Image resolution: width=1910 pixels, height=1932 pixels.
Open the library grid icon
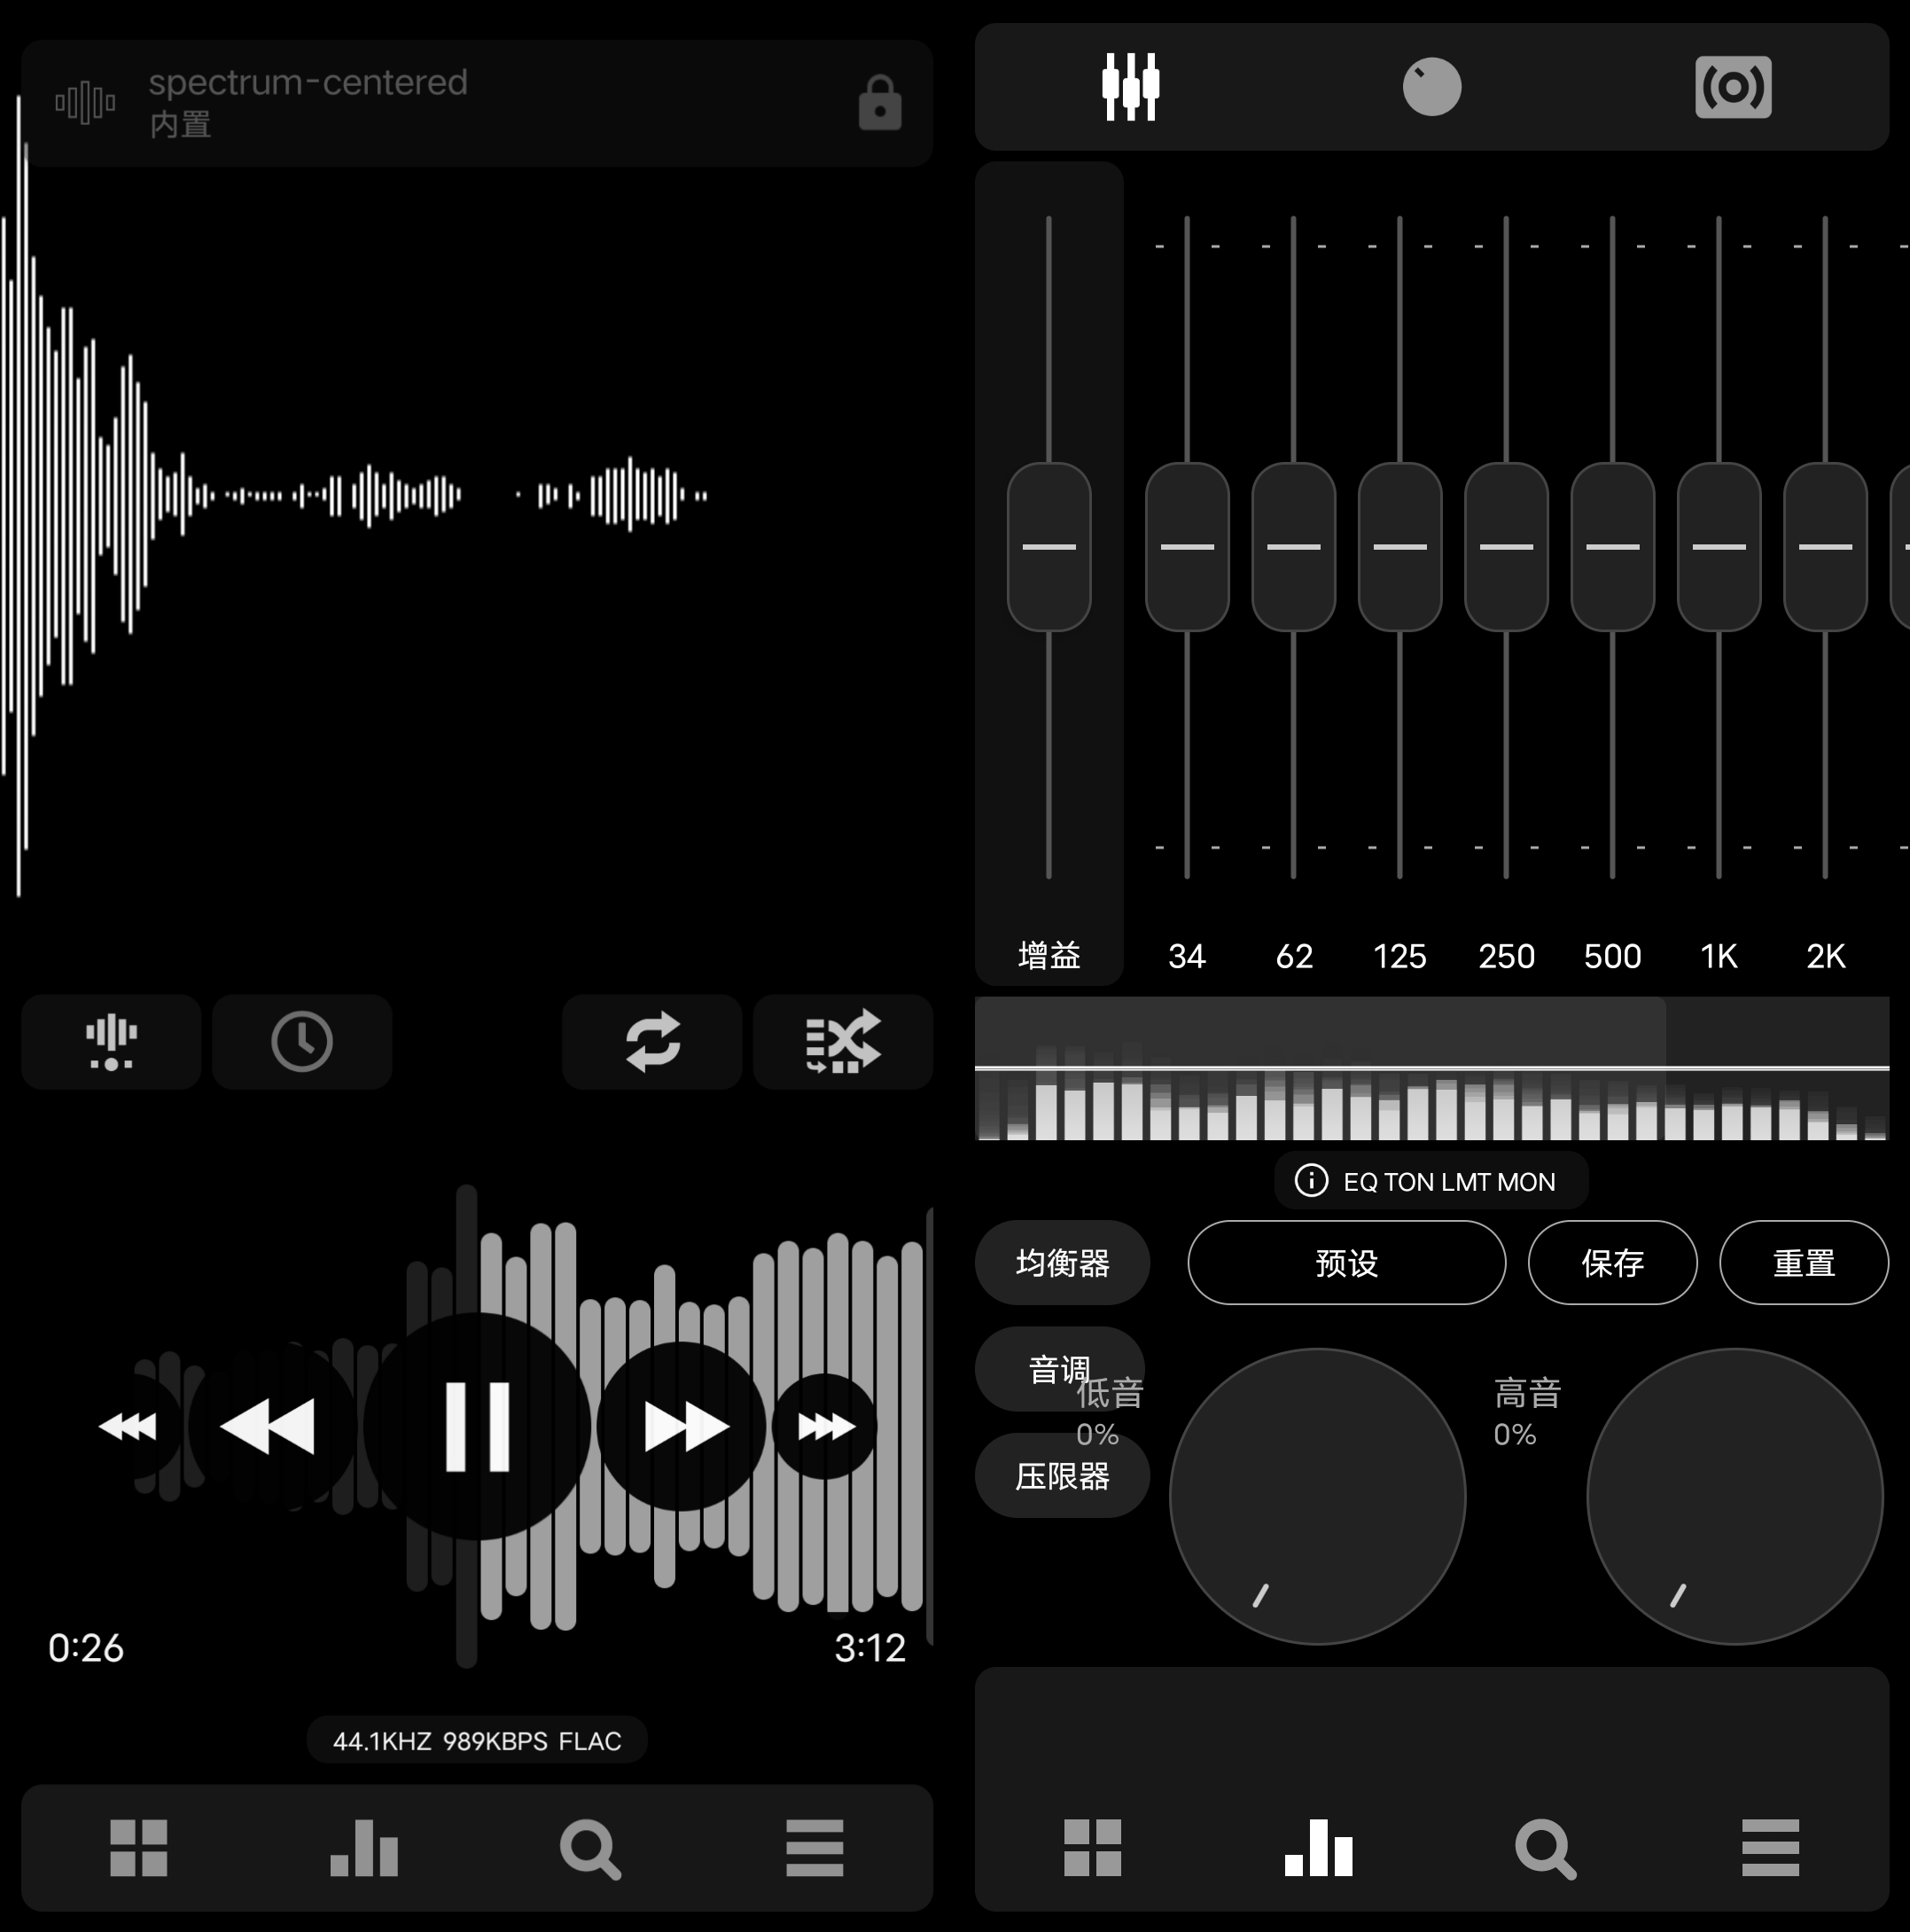coord(138,1849)
